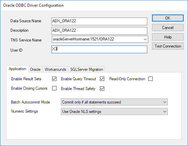Image resolution: width=188 pixels, height=146 pixels.
Task: Open the Numeric Settings dropdown
Action: pos(114,111)
